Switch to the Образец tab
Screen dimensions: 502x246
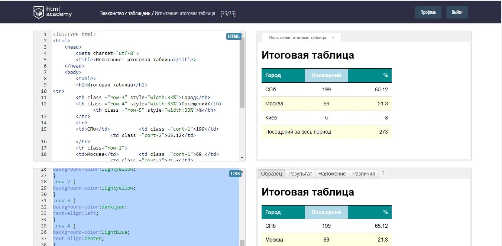[272, 174]
